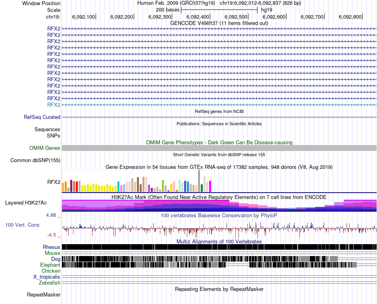The width and height of the screenshot is (377, 304).
Task: Click the Elephant alignment block row
Action: [210, 265]
